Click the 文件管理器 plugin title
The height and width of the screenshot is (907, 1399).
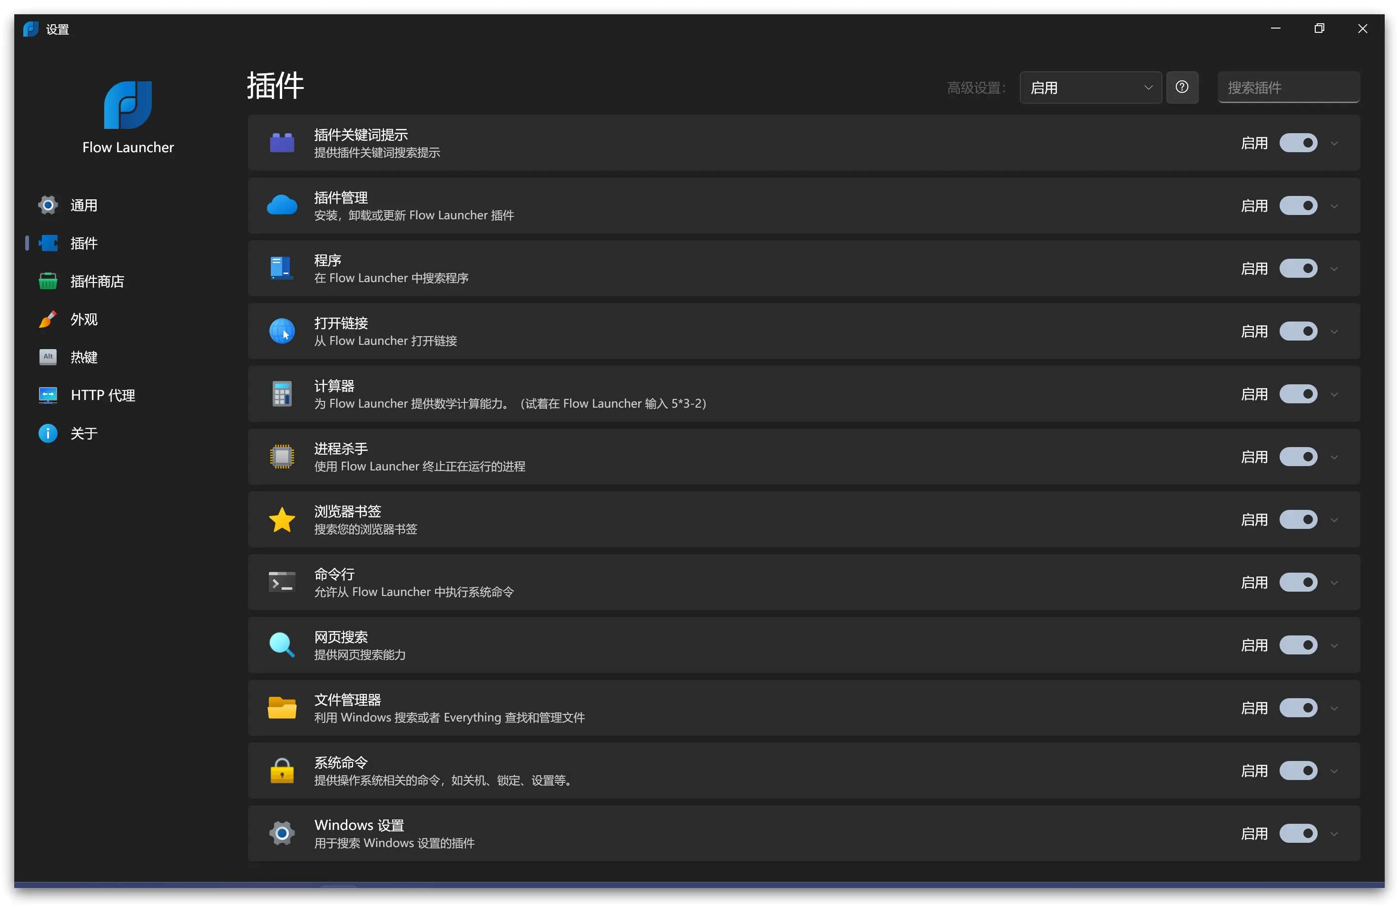(347, 699)
